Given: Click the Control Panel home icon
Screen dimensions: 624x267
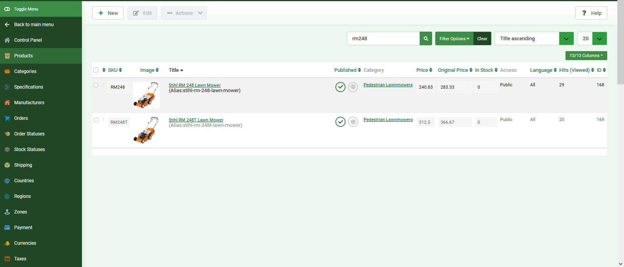Looking at the screenshot, I should pyautogui.click(x=7, y=40).
